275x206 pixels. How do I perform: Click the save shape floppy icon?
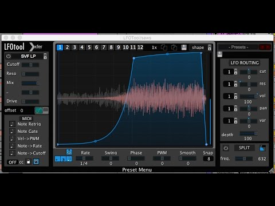click(x=184, y=47)
